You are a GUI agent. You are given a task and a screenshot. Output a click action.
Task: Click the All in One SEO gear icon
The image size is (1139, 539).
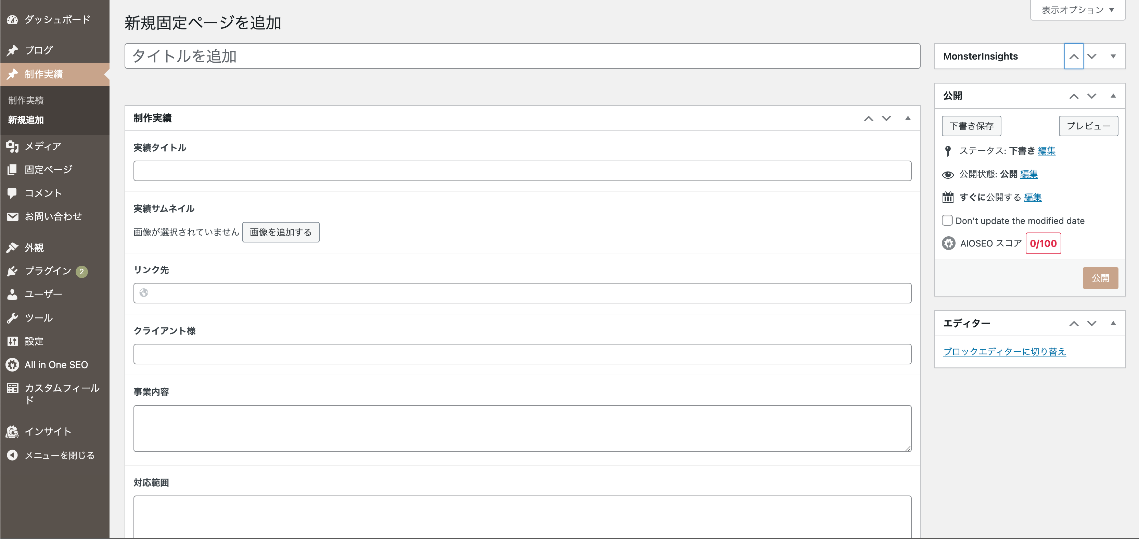(12, 365)
